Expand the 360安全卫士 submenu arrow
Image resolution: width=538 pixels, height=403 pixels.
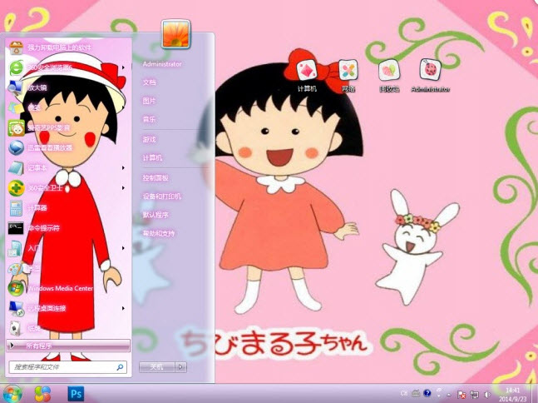(x=123, y=188)
